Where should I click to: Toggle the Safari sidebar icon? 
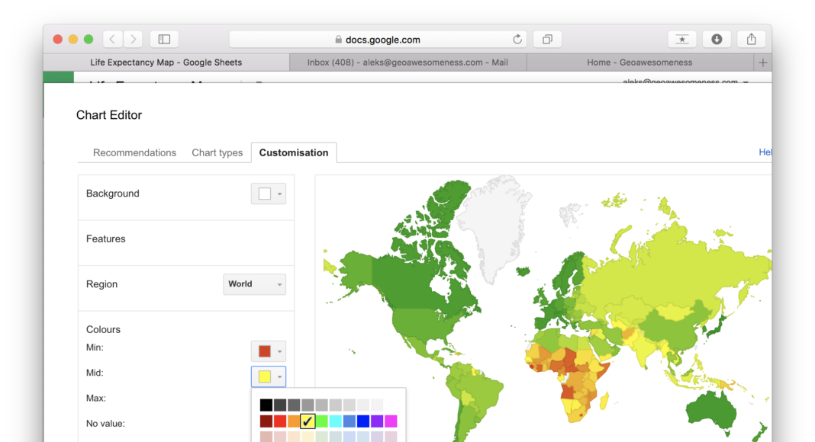[x=164, y=39]
